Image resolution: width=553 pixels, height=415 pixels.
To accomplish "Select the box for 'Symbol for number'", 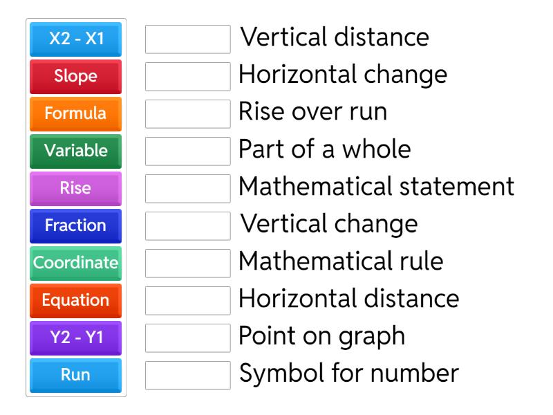I will tap(188, 376).
